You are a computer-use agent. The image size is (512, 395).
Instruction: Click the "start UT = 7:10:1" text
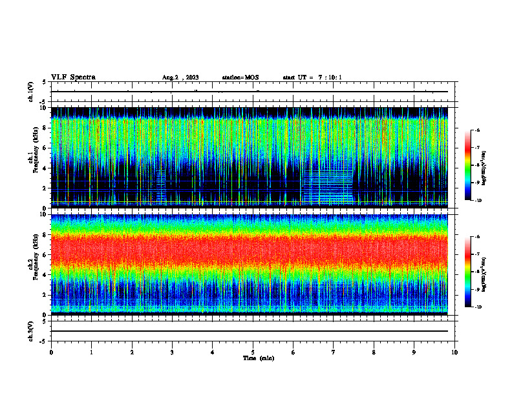(x=312, y=77)
